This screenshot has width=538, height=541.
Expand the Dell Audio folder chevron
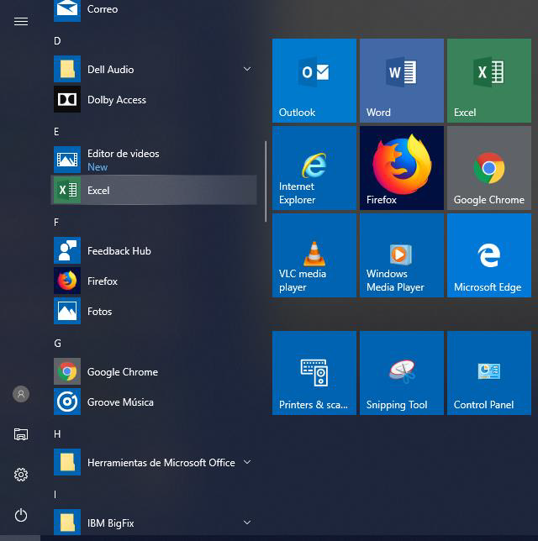[247, 69]
